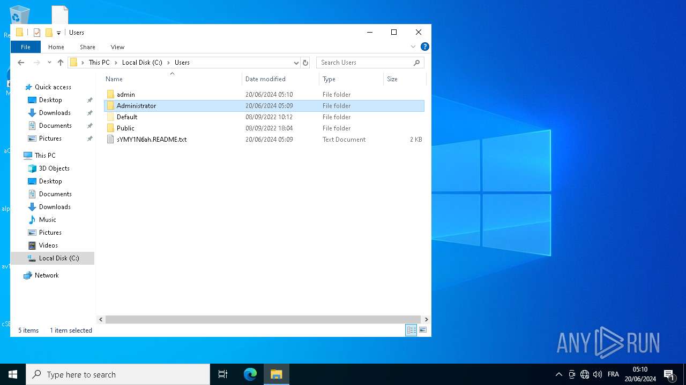Click the taskbar search box
This screenshot has width=686, height=385.
pyautogui.click(x=118, y=374)
